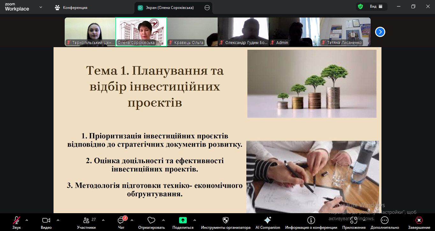Expand audio options arrow next to Звук
The width and height of the screenshot is (435, 231).
[27, 220]
